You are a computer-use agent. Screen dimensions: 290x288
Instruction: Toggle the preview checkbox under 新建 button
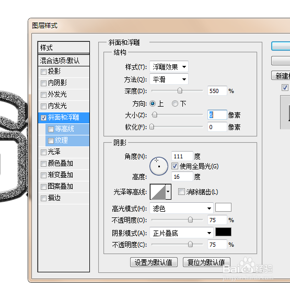coord(285,87)
